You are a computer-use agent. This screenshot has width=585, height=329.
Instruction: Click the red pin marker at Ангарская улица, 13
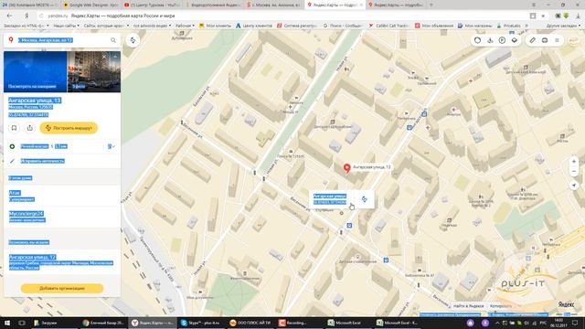[346, 168]
